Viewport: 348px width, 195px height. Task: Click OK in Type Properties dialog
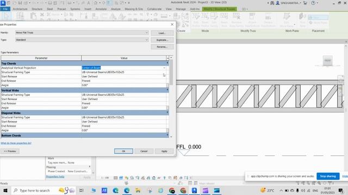[123, 151]
